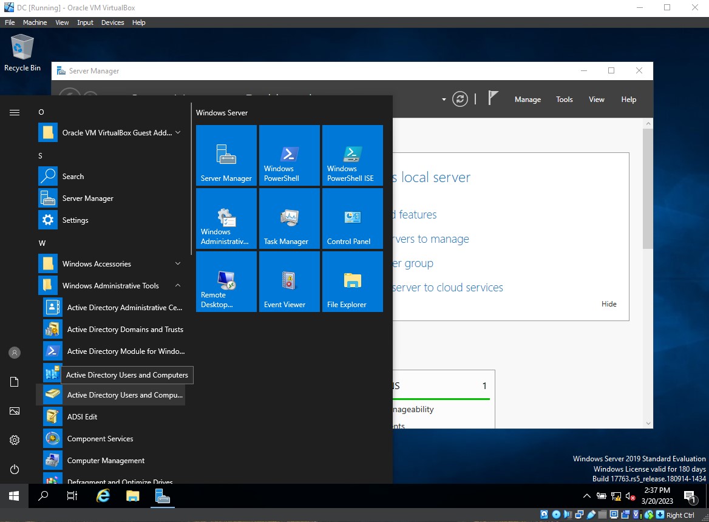Click the server group link
The width and height of the screenshot is (709, 522).
click(413, 263)
